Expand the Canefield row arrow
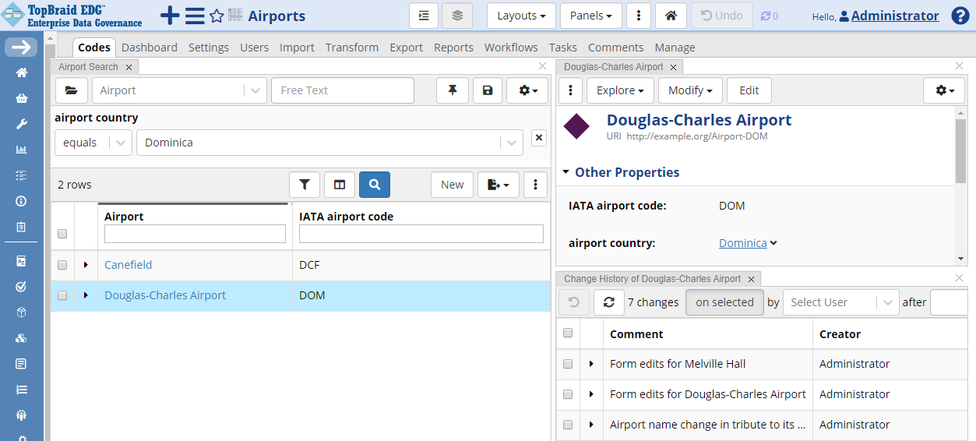976x441 pixels. point(86,265)
